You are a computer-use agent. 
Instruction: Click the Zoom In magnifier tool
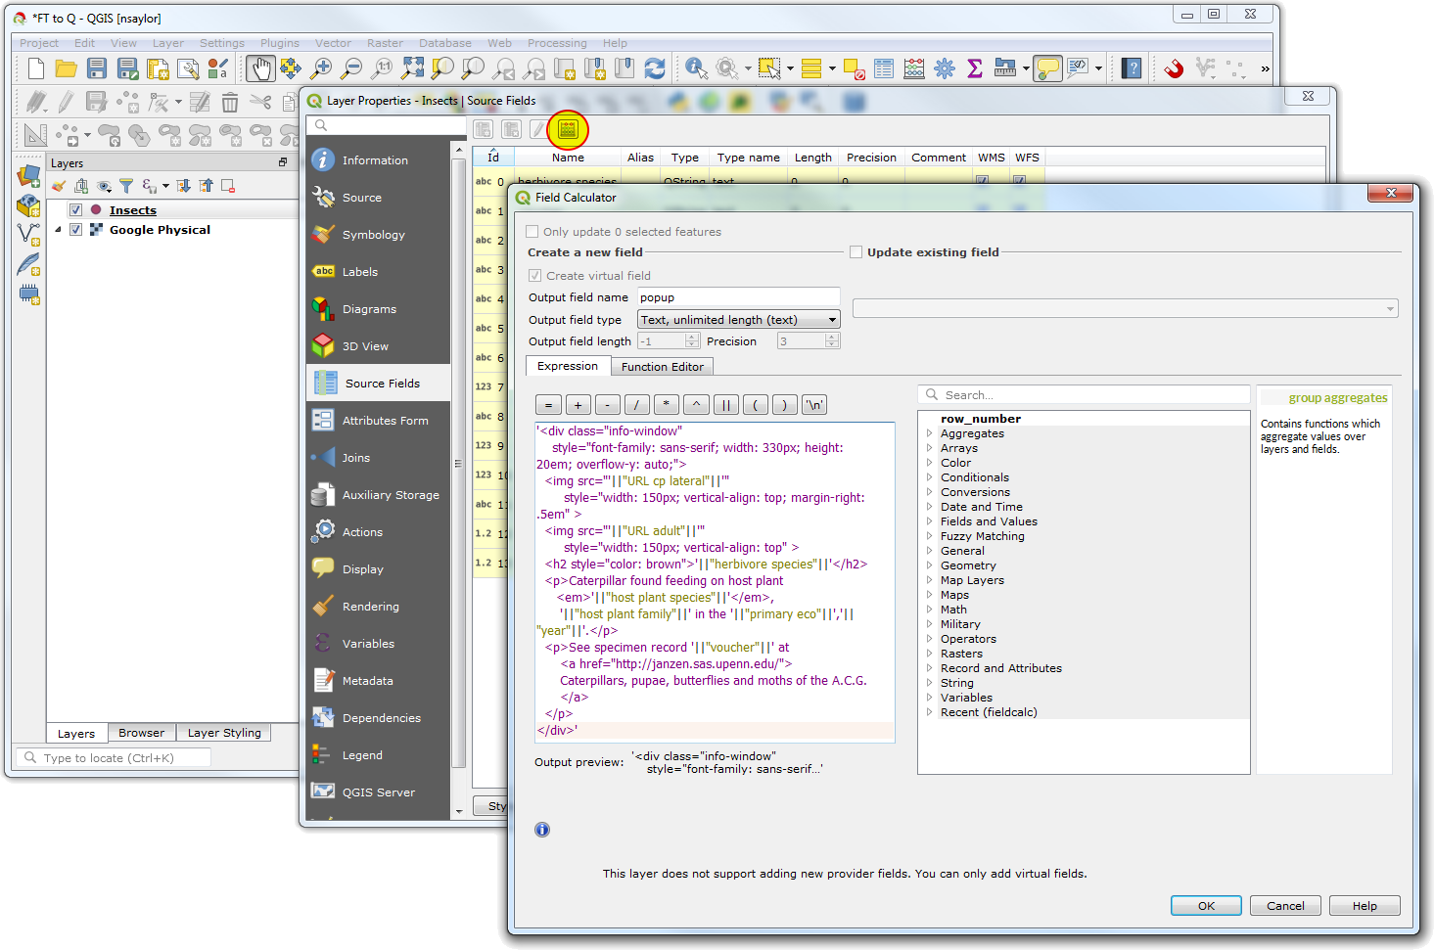click(x=320, y=68)
